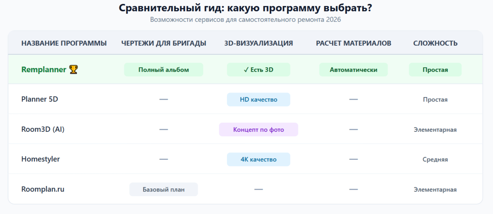Click the trophy icon next to Remplanner

[x=73, y=69]
